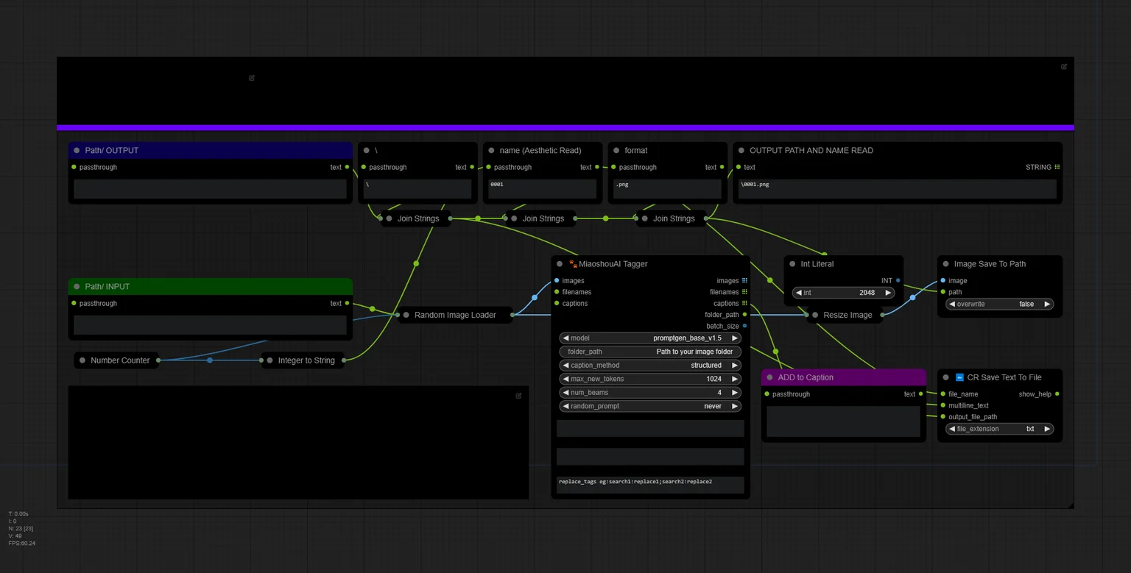Click the folder_path field in MiaoshouAI Tagger
The width and height of the screenshot is (1131, 573).
[x=650, y=352]
